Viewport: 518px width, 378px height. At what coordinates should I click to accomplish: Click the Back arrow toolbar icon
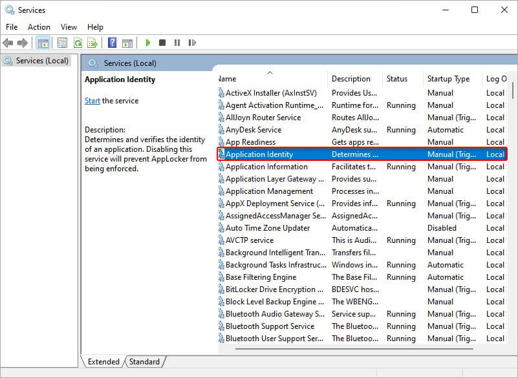tap(8, 43)
